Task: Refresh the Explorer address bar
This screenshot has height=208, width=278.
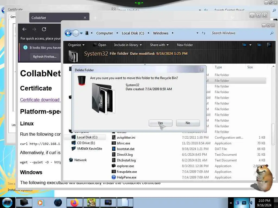Action: 204,33
